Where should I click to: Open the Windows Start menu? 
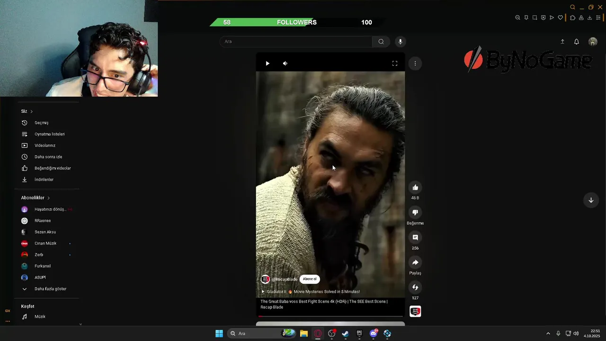pyautogui.click(x=219, y=333)
